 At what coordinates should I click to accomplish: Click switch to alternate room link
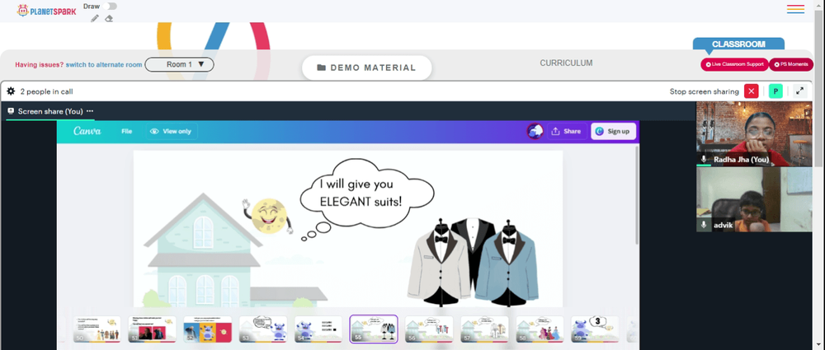tap(104, 64)
